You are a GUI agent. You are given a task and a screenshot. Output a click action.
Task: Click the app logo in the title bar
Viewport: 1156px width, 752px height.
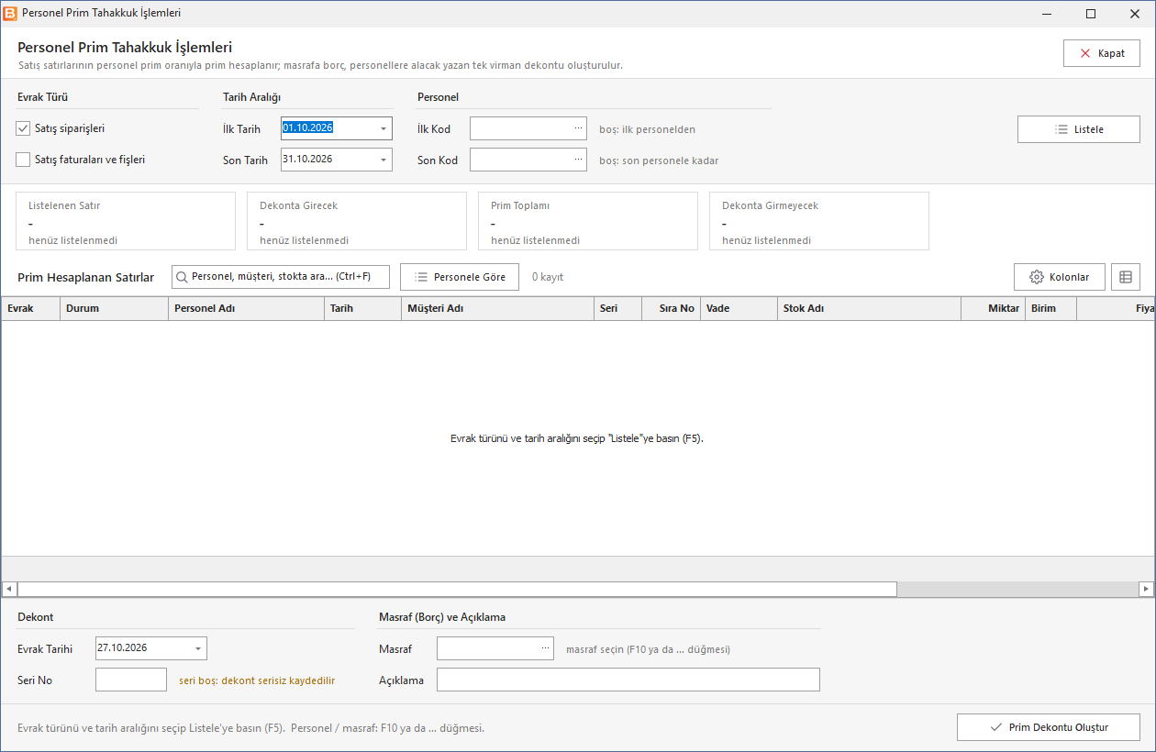coord(10,14)
